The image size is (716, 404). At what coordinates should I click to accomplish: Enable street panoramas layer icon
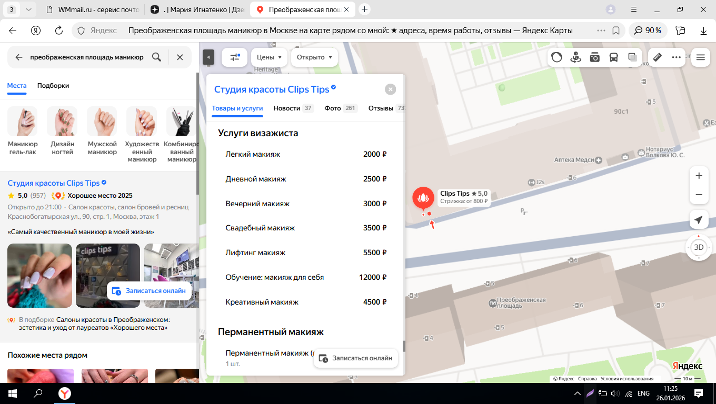[x=575, y=57]
